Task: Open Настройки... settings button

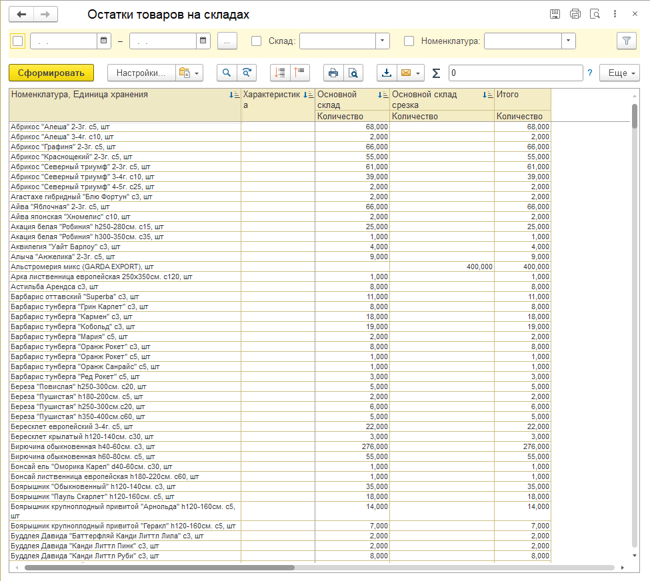Action: (x=141, y=73)
